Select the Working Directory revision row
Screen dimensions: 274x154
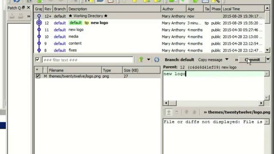click(x=149, y=16)
